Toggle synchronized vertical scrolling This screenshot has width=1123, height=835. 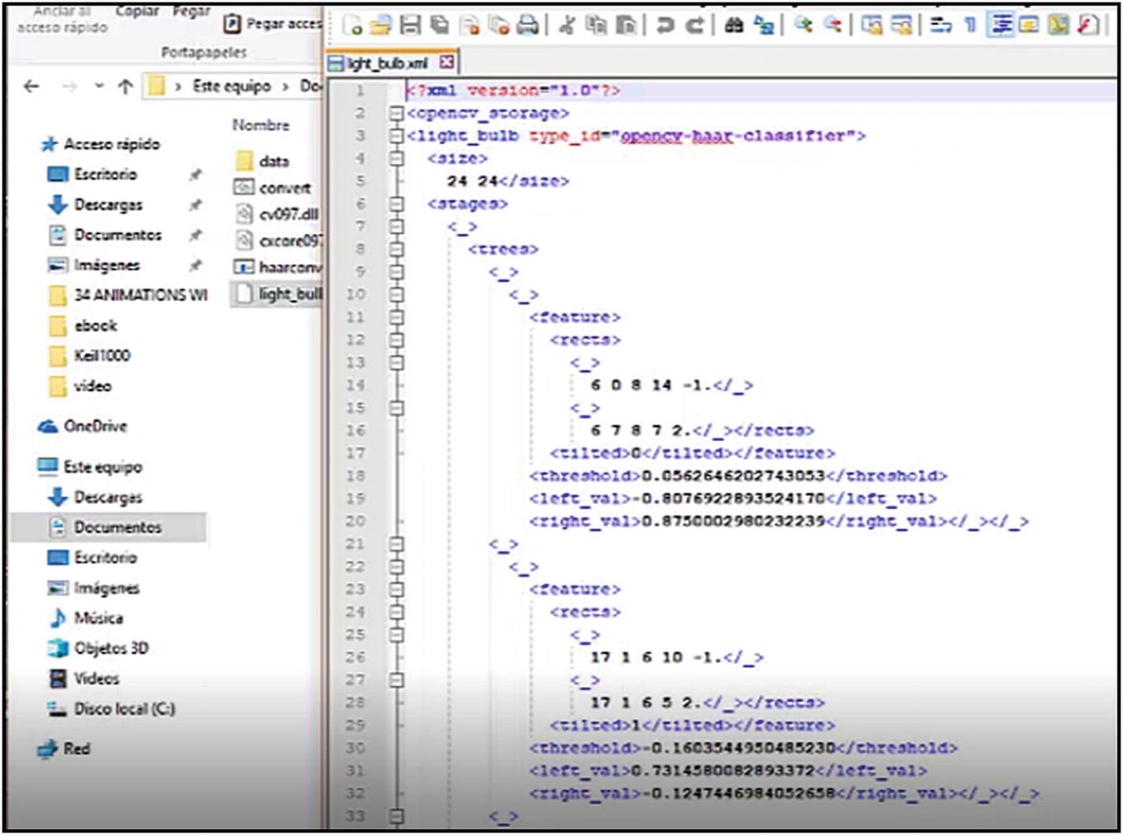pos(870,25)
